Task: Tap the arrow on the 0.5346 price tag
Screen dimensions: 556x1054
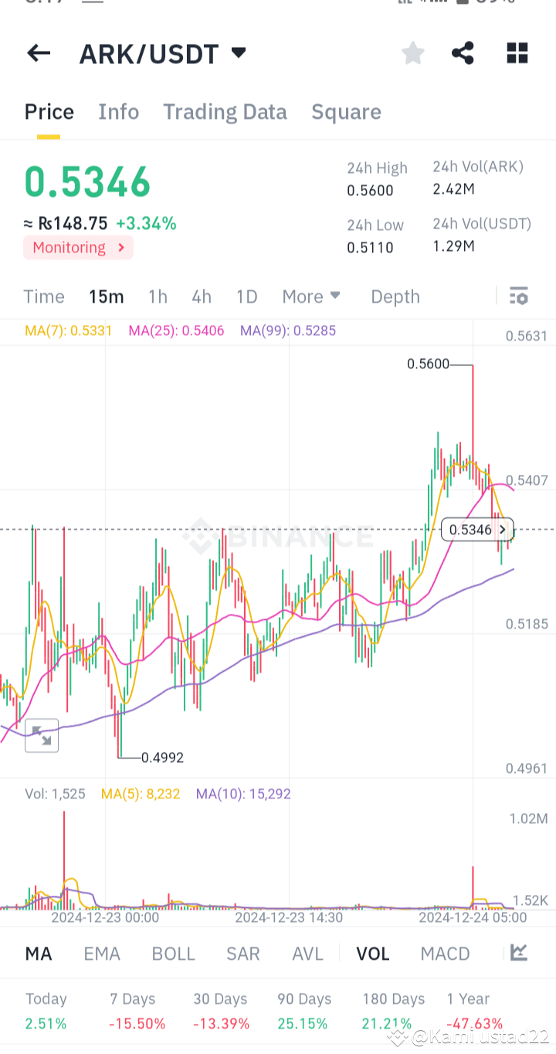Action: (x=502, y=530)
